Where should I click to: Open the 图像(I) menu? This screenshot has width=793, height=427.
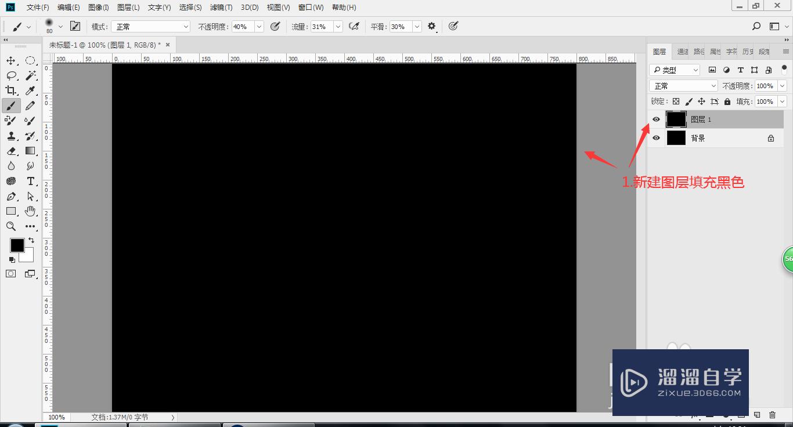[x=99, y=8]
